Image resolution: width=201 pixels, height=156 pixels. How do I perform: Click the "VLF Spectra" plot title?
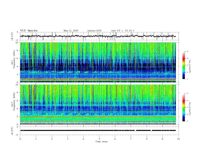pyautogui.click(x=29, y=31)
